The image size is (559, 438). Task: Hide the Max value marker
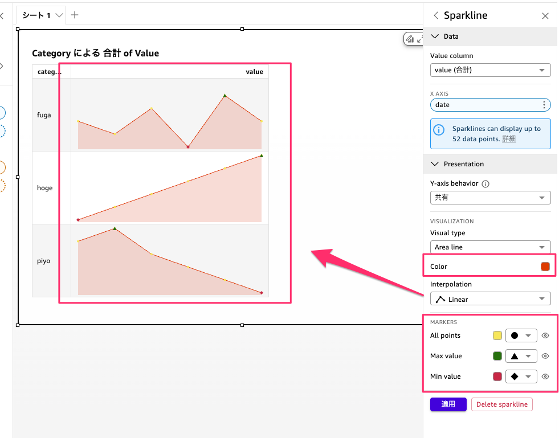545,356
